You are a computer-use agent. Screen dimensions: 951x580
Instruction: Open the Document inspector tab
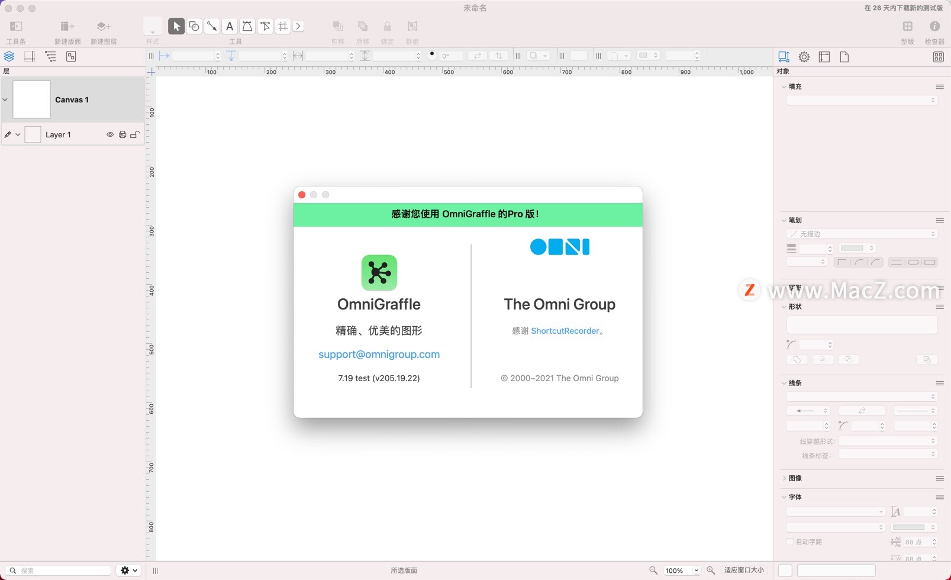pyautogui.click(x=844, y=57)
